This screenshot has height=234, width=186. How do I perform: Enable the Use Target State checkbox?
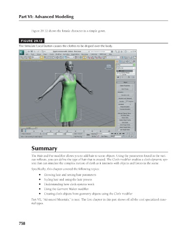tap(119, 130)
